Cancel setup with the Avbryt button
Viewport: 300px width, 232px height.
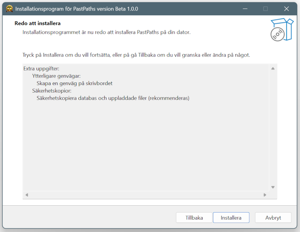pos(273,218)
